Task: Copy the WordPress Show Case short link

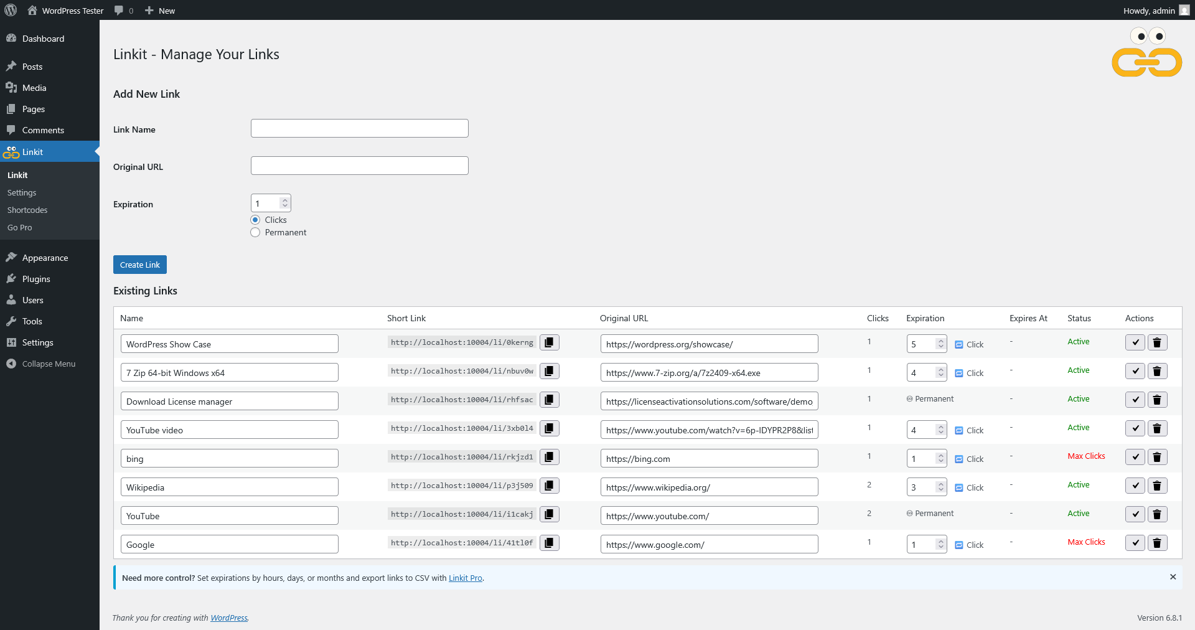Action: click(x=549, y=343)
